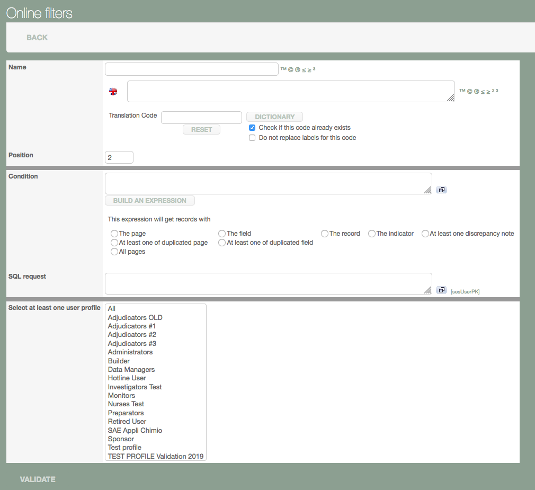The image size is (535, 490).
Task: Choose 'All' in the user profile list
Action: pyautogui.click(x=112, y=308)
